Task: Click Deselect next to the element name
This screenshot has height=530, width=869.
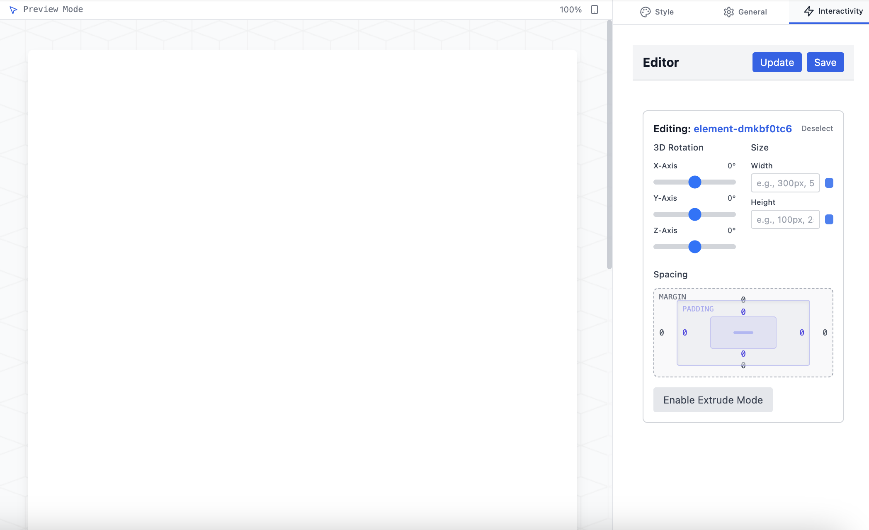Action: (x=817, y=129)
